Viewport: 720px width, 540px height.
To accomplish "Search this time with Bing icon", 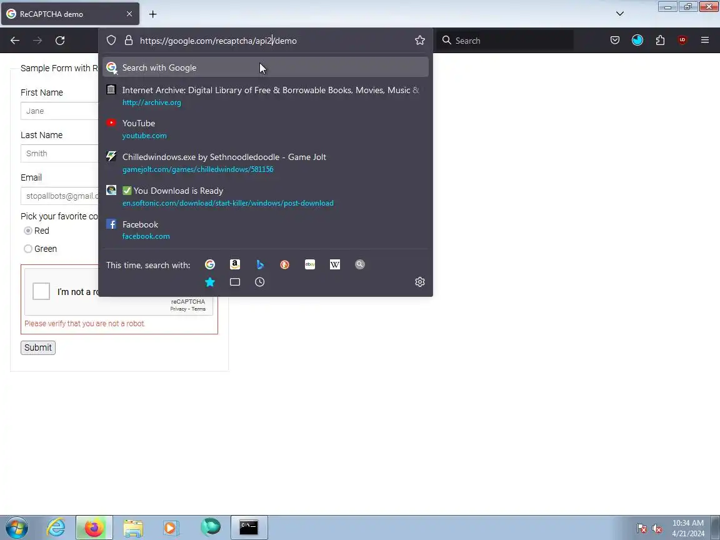I will (260, 264).
